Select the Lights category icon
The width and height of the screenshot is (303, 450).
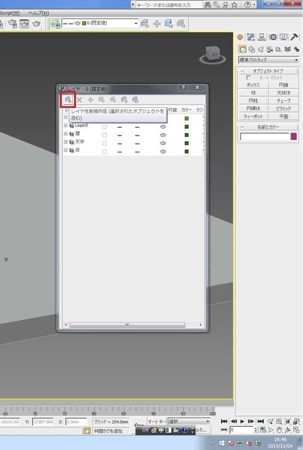[x=261, y=49]
